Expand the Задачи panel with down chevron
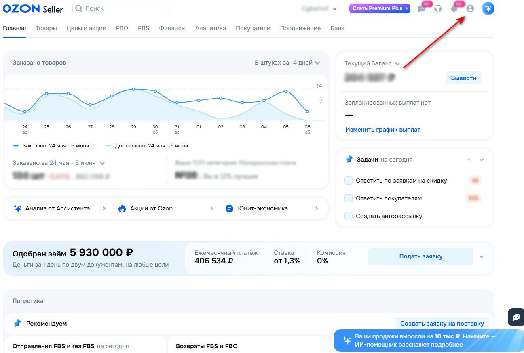 click(x=482, y=160)
